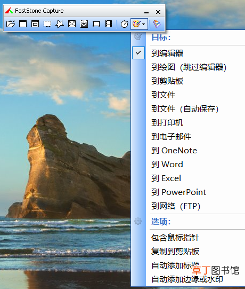Select Capture Freehand Region tool
The height and width of the screenshot is (289, 245).
click(x=60, y=24)
